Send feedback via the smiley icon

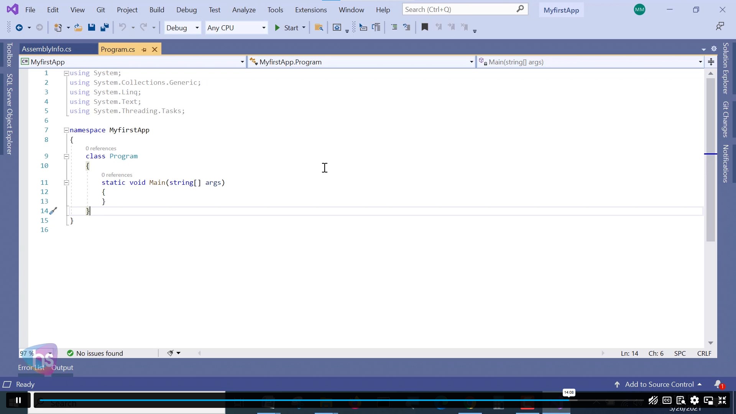click(x=720, y=26)
